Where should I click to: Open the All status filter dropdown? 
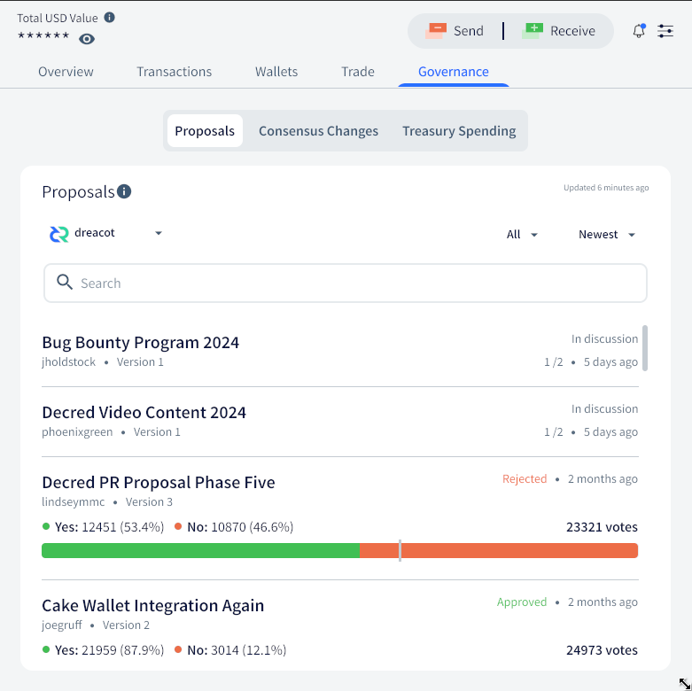pyautogui.click(x=522, y=234)
